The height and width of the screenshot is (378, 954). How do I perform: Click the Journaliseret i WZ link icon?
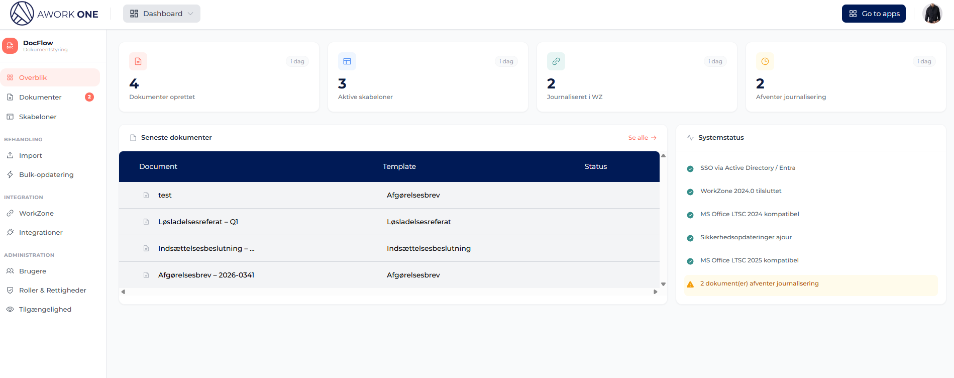pos(556,61)
